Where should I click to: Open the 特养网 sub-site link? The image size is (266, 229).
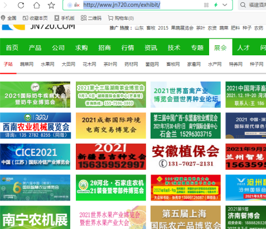click(x=236, y=64)
